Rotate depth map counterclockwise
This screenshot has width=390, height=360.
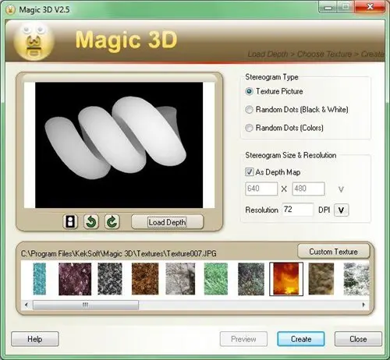(x=91, y=222)
